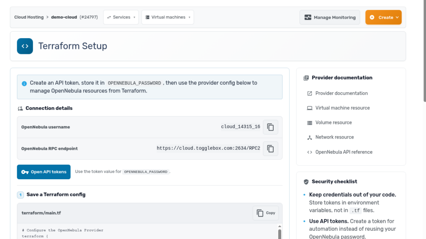Click the Connection details heading icon
The height and width of the screenshot is (239, 426).
click(x=20, y=108)
